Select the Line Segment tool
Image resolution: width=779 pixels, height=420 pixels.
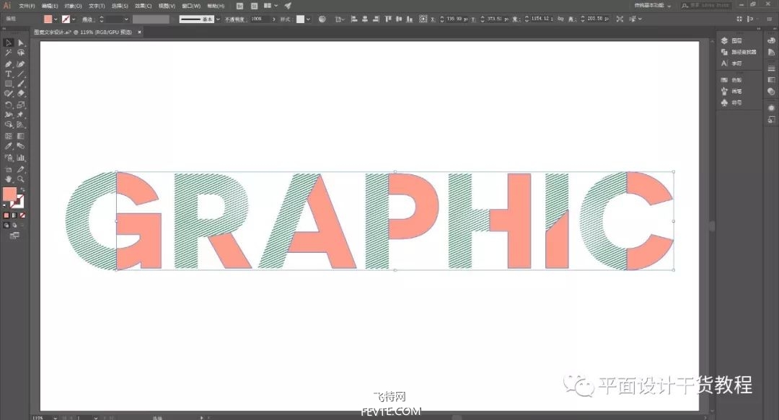[21, 74]
